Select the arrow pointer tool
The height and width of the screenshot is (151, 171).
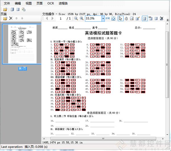click(120, 18)
